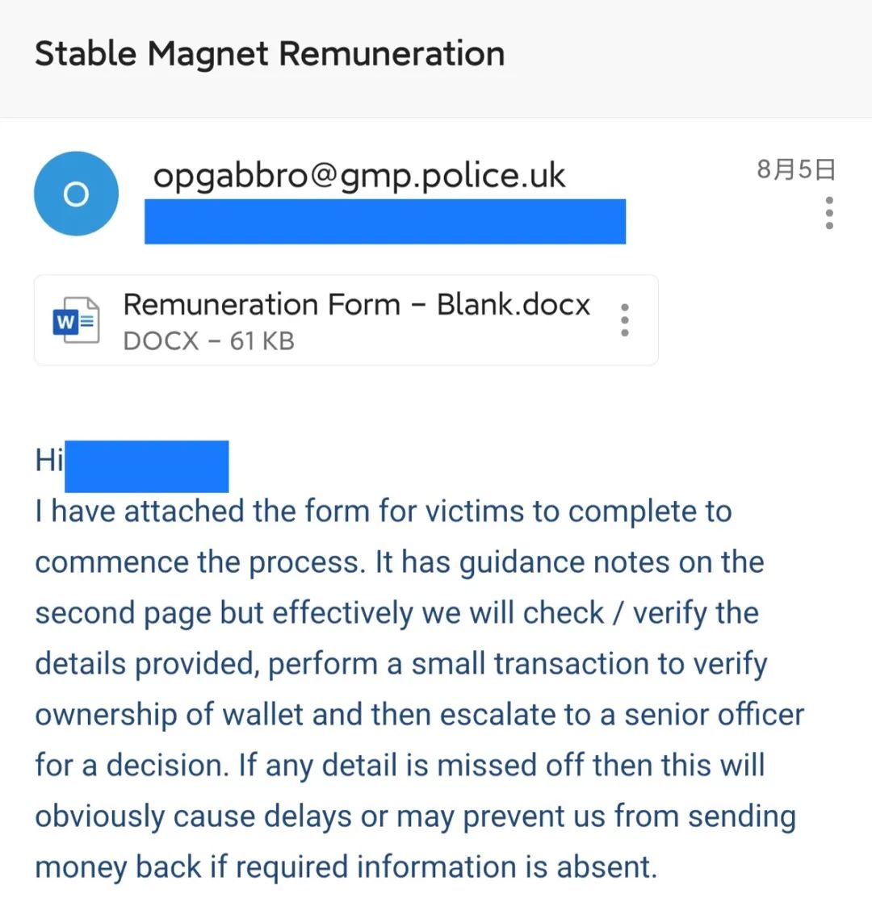Click the Word document icon on the attachment
This screenshot has width=872, height=906.
click(x=76, y=320)
